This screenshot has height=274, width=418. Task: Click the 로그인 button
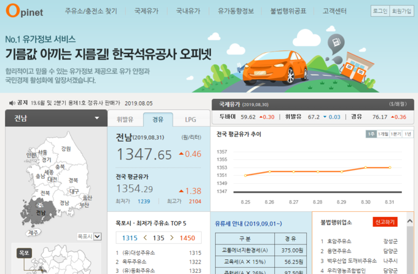point(380,11)
